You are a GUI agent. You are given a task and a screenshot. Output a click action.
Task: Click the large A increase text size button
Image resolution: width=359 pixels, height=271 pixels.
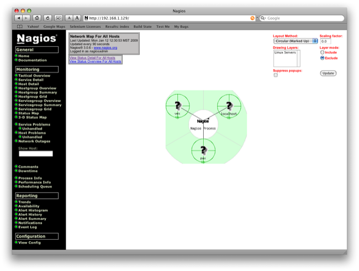click(77, 18)
